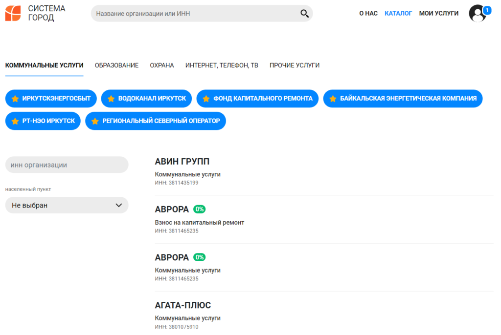Viewport: 501px width, 335px height.
Task: Switch to Интернет, телефон, ТВ tab
Action: pyautogui.click(x=222, y=65)
